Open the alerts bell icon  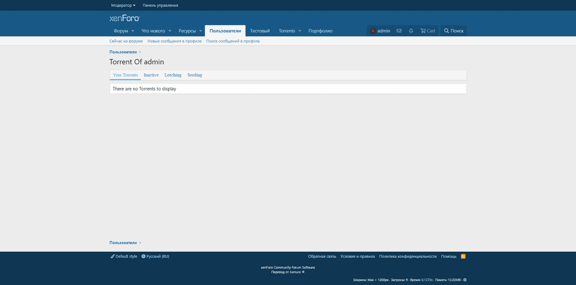pyautogui.click(x=411, y=31)
